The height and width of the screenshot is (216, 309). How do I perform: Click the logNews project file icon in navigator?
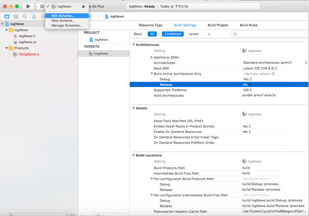click(7, 24)
